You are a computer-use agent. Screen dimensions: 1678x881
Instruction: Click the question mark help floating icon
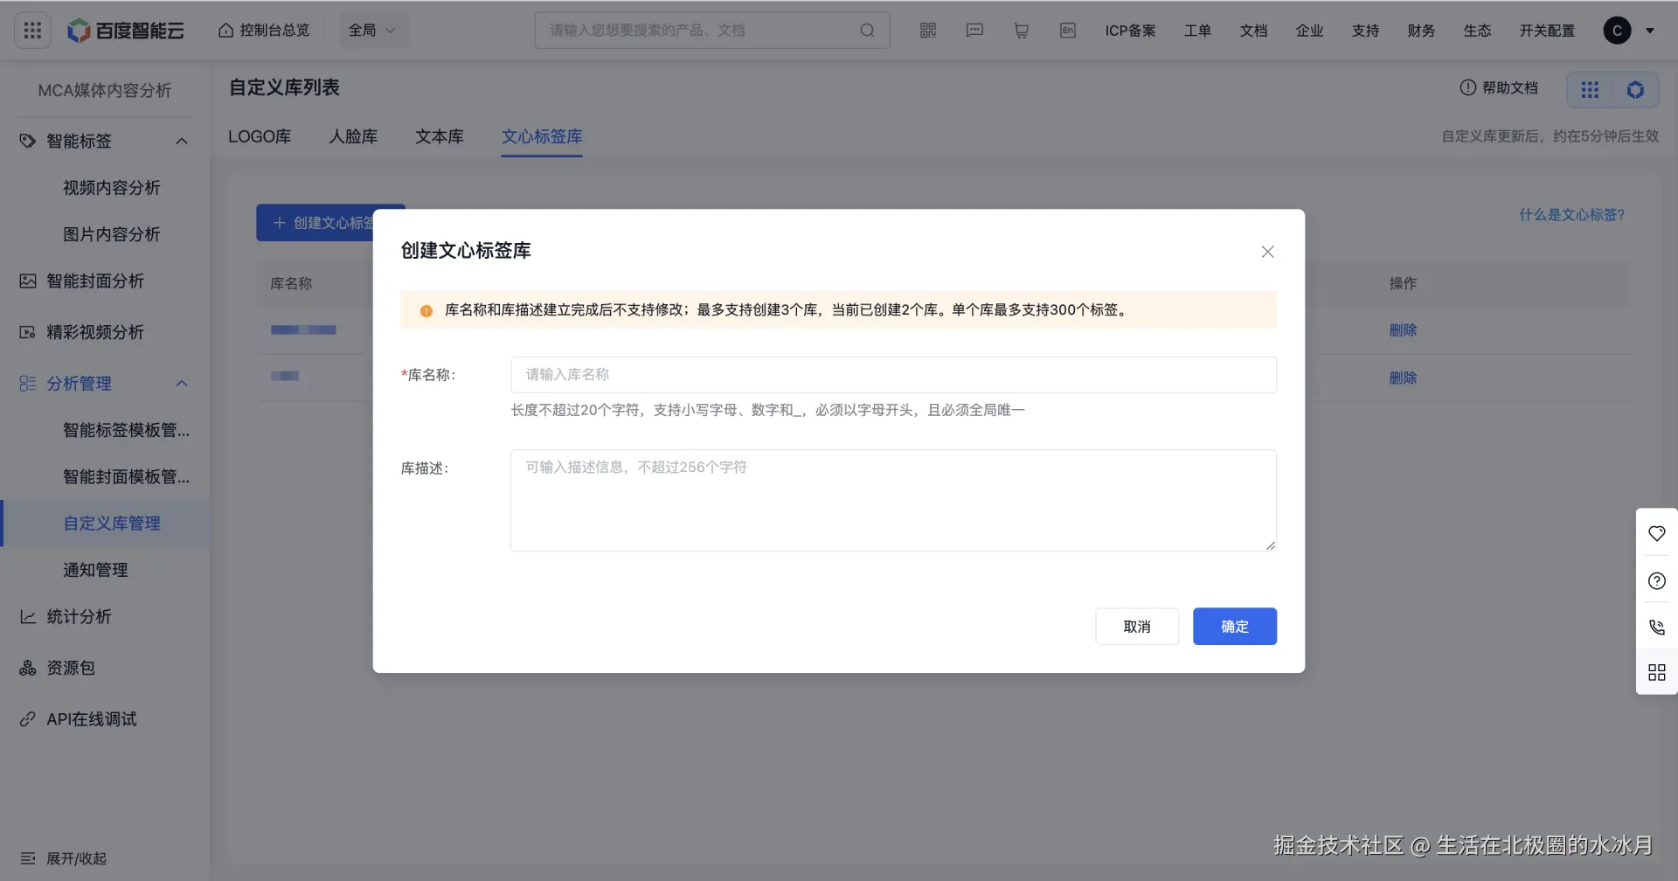pyautogui.click(x=1657, y=580)
